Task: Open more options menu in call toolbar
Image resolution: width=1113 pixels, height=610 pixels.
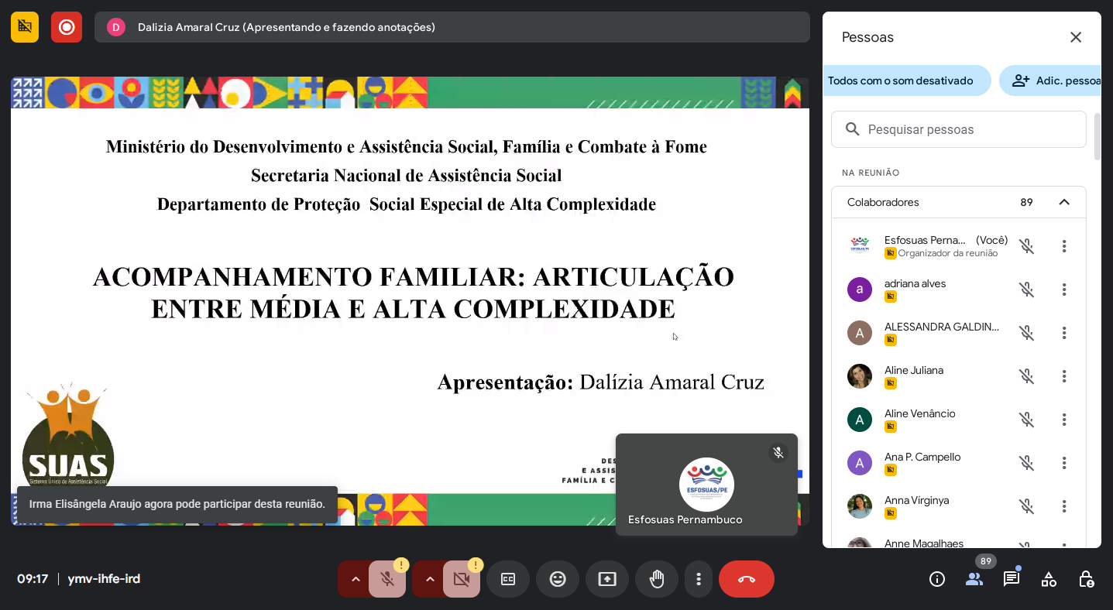Action: click(699, 579)
